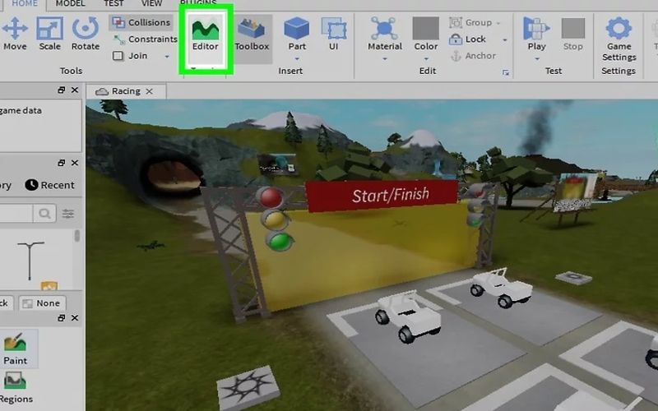This screenshot has width=658, height=411.
Task: Select the Rotate tool
Action: point(86,34)
